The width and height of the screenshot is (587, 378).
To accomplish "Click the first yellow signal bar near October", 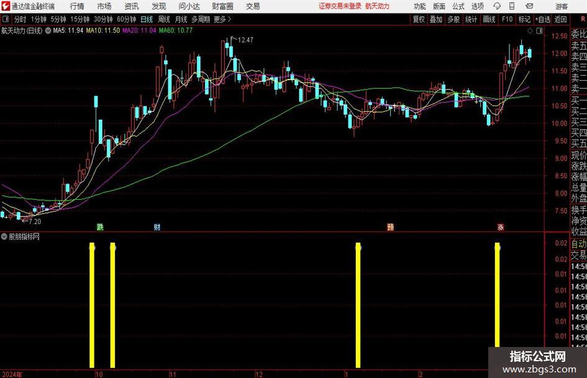I will 92,305.
